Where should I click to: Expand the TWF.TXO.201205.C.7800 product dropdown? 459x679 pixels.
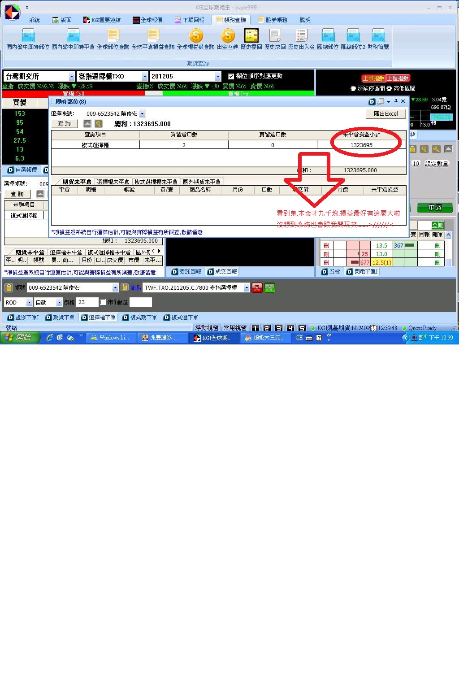pos(247,287)
